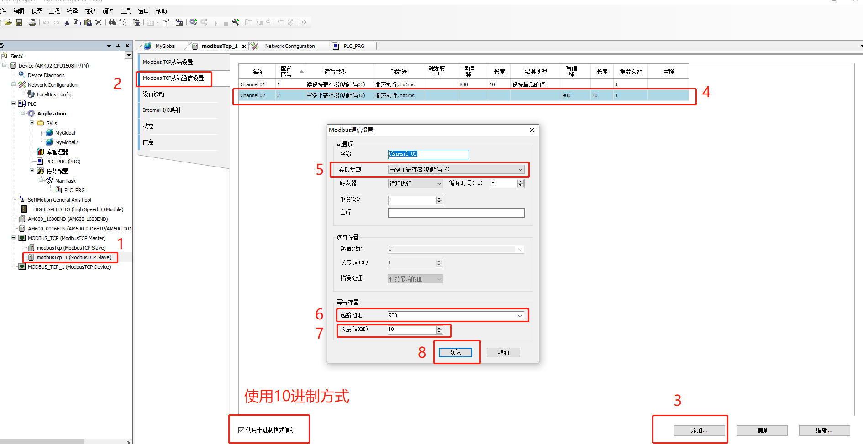Switch to the PLC_PRG editor tab
863x444 pixels.
[354, 46]
